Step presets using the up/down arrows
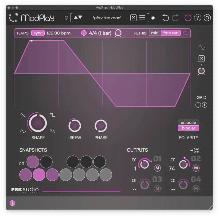 click(x=78, y=18)
